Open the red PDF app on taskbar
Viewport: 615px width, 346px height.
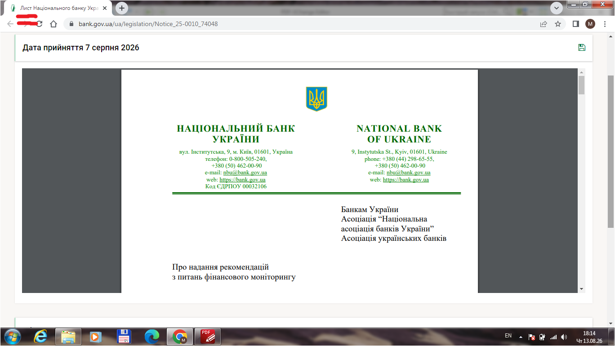208,337
